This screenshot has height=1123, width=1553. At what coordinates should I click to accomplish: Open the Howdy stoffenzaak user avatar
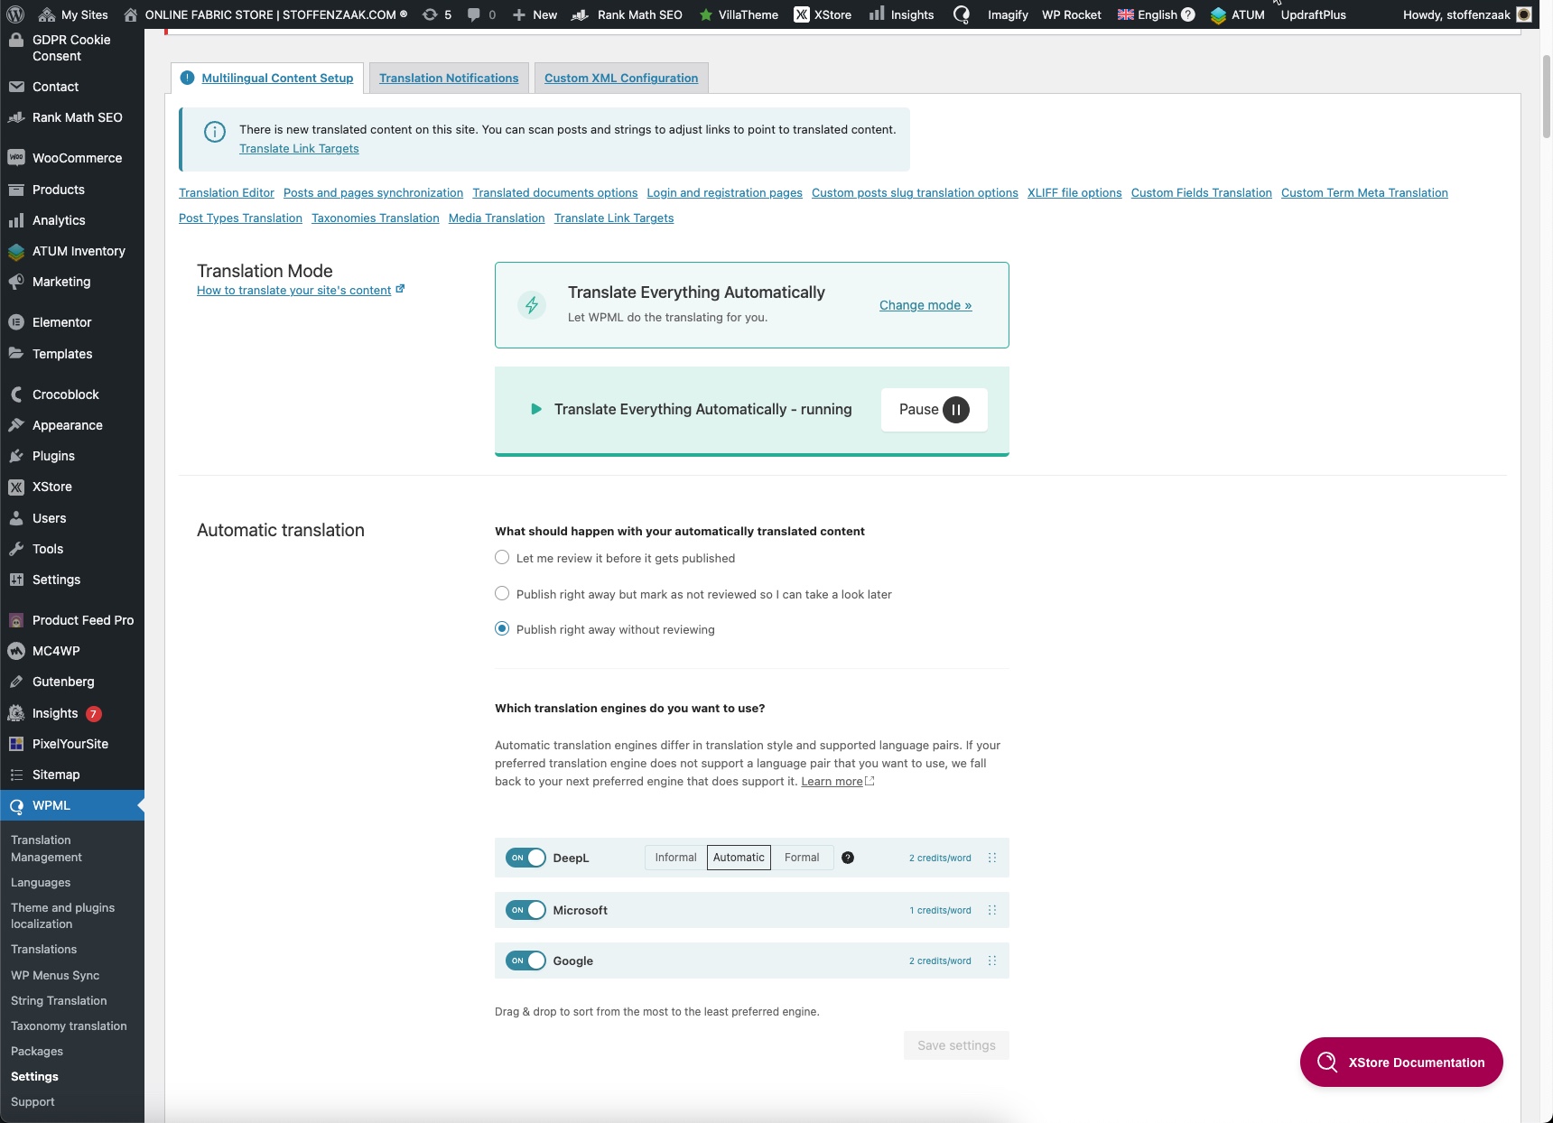coord(1524,14)
